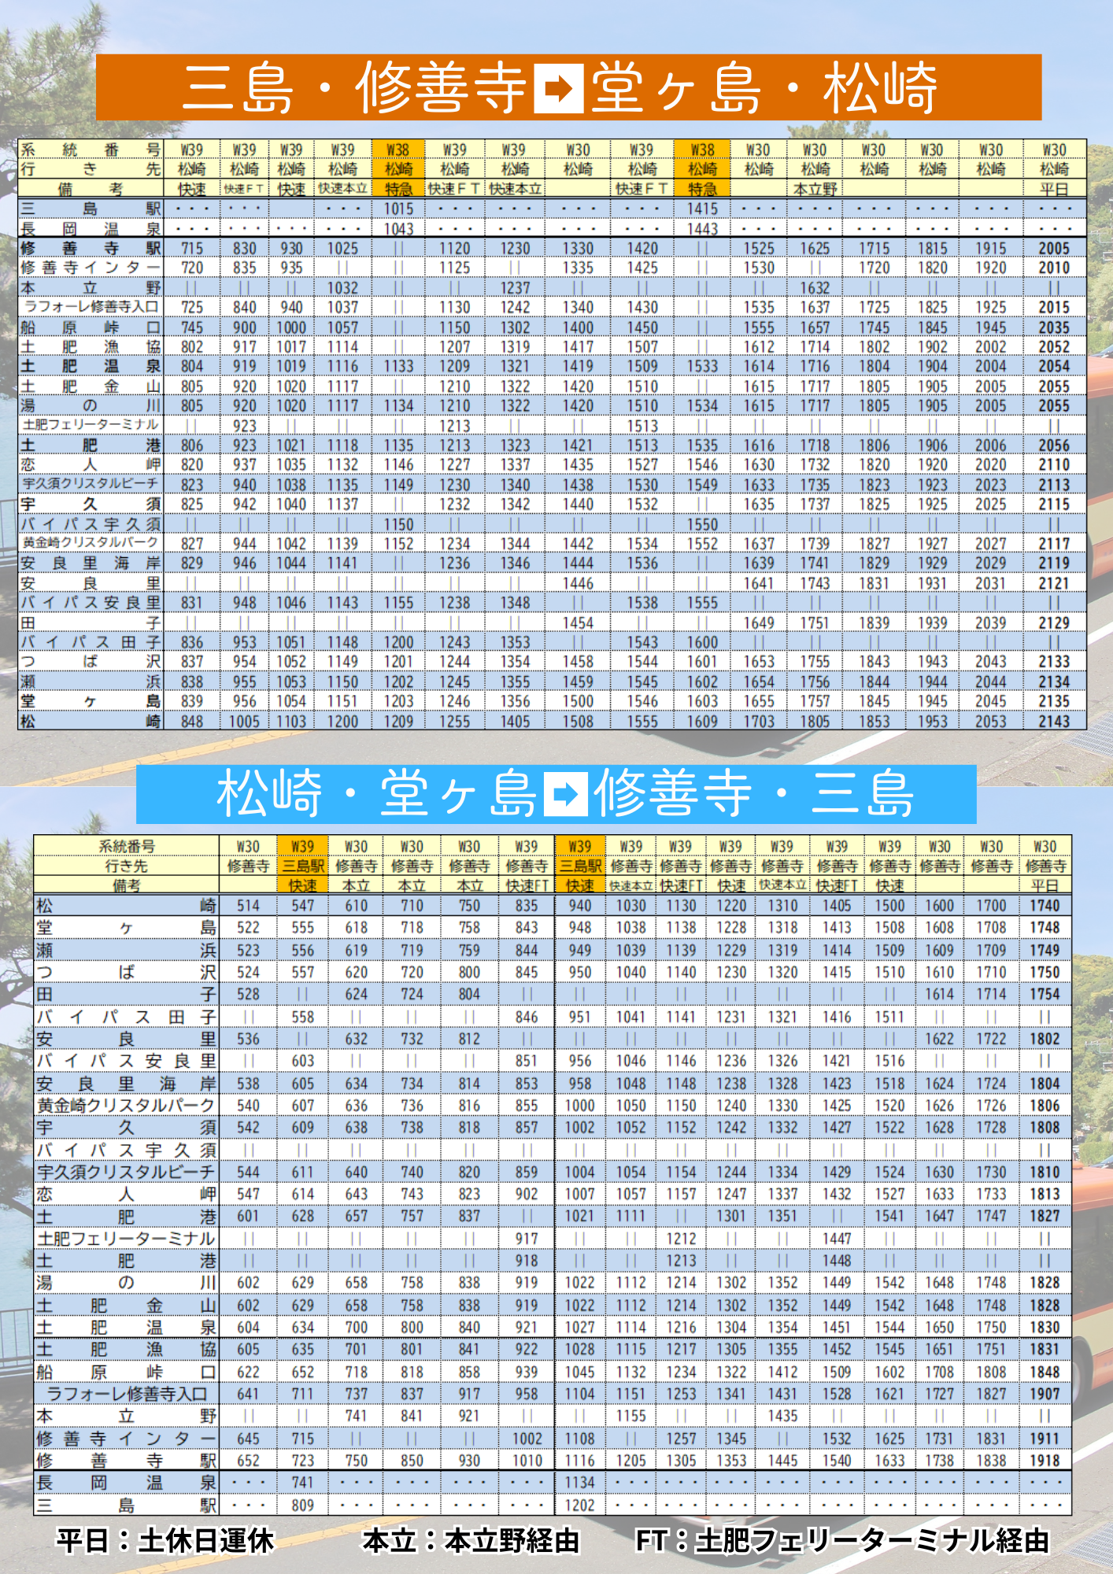
Task: Click the 平日：土休日運休 legend note
Action: tap(165, 1540)
